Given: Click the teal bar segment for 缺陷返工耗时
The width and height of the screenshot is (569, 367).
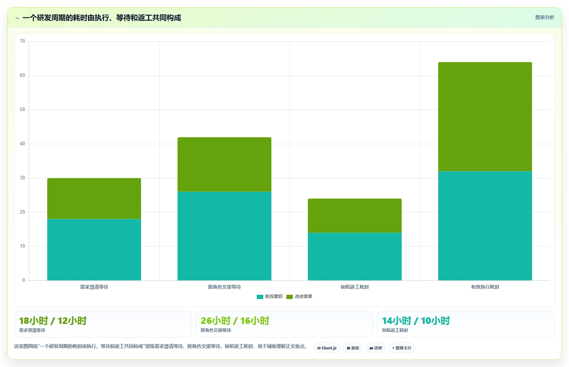Looking at the screenshot, I should 355,256.
